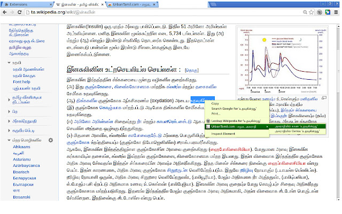
Task: Open the உதவி ஆவணங்கள் sidebar link
Action: [x=28, y=69]
